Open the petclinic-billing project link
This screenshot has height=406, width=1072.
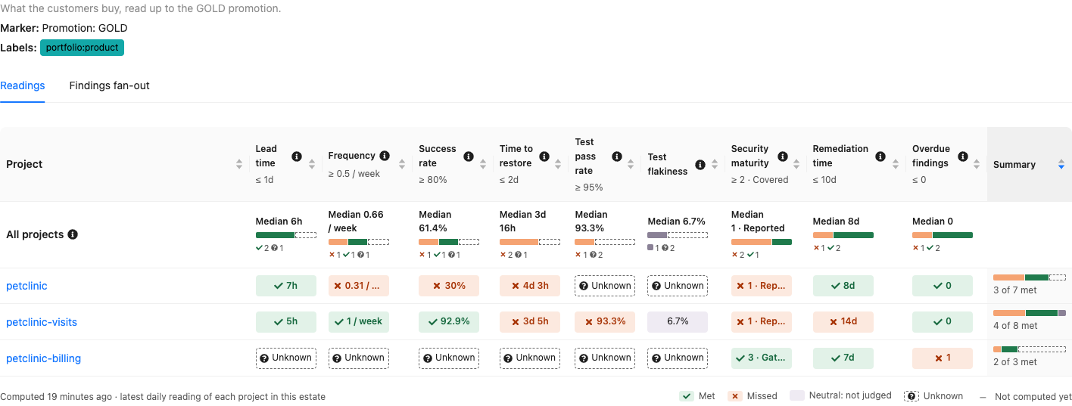tap(43, 358)
